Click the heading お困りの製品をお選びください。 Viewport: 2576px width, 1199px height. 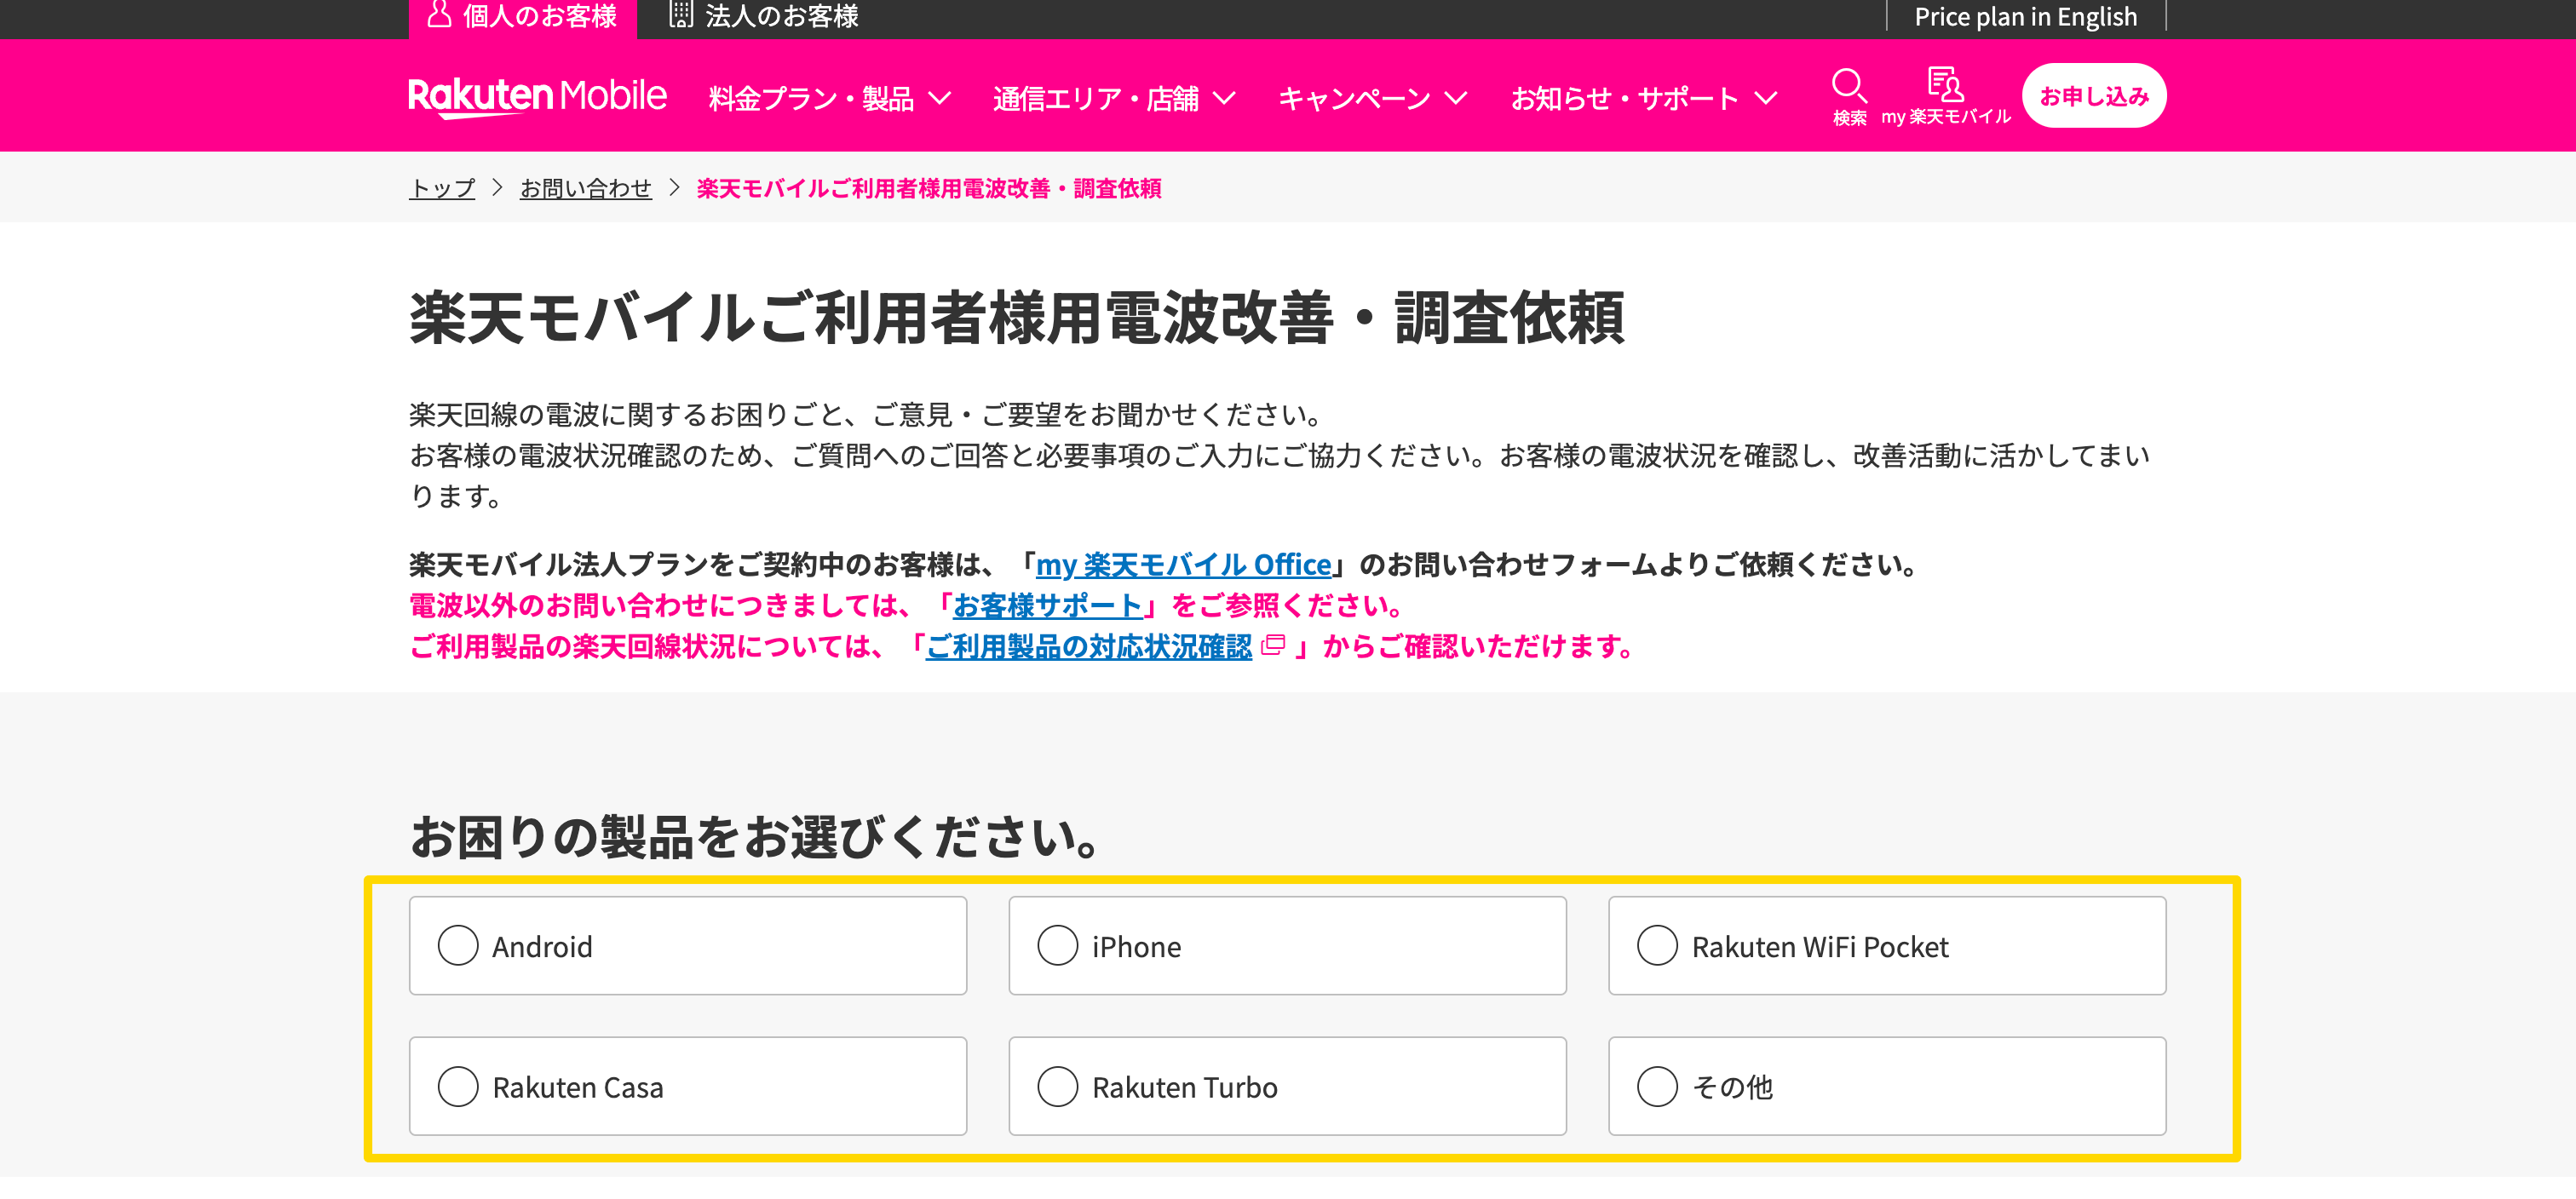coord(758,837)
